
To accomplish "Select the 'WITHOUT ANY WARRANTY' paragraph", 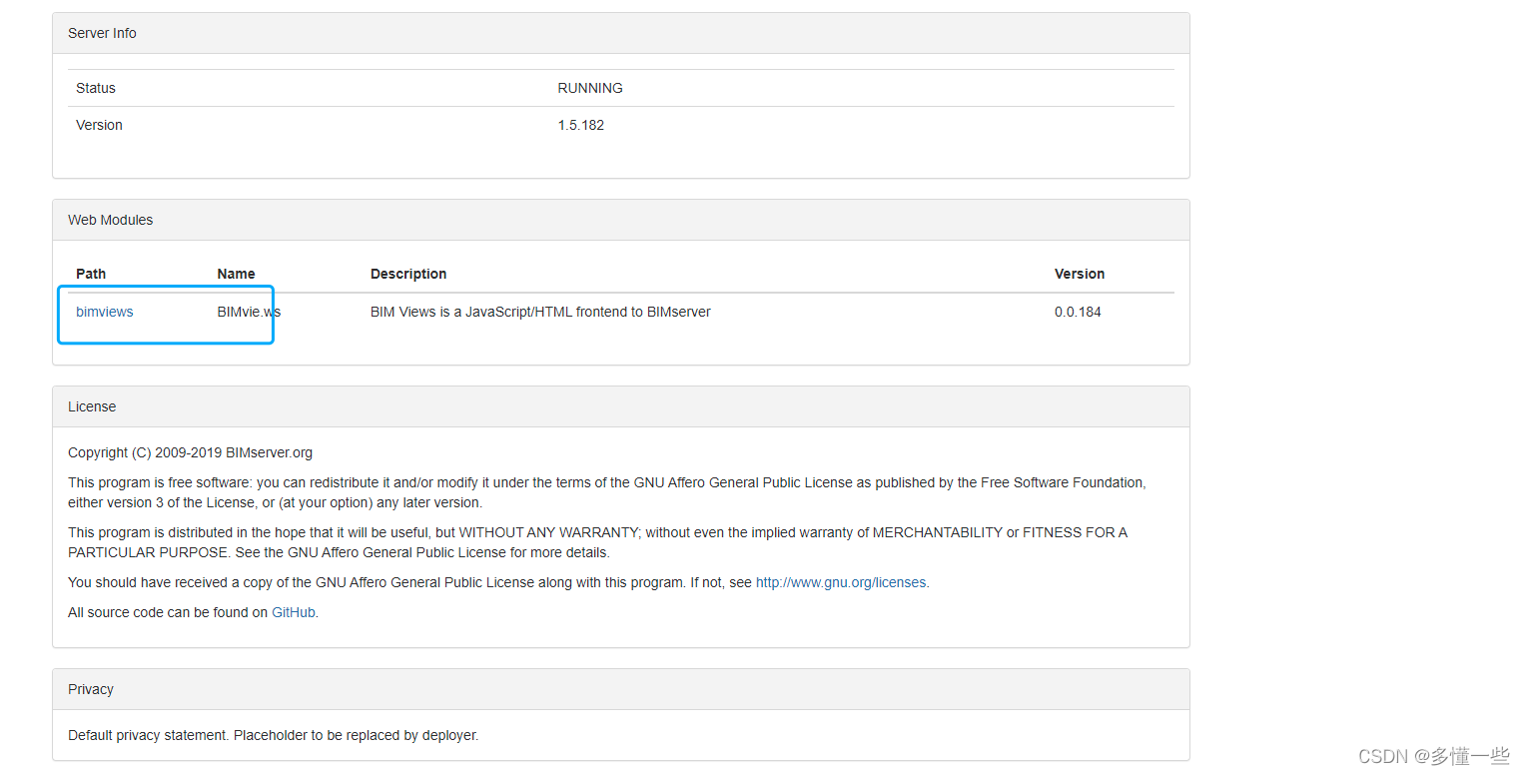I will pos(597,542).
